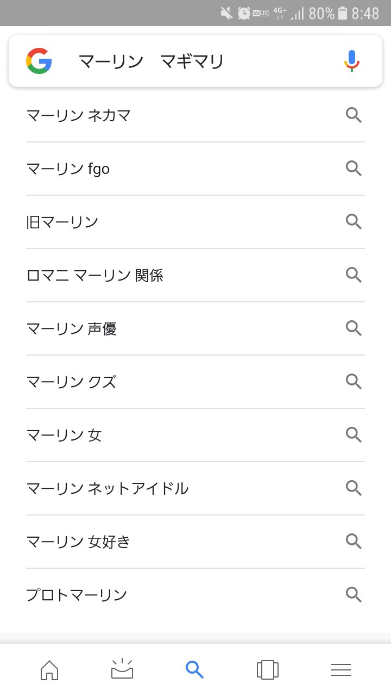Screen dimensions: 391x696
Task: Select suggestion ロマニ マーリン 関係
Action: [x=95, y=276]
